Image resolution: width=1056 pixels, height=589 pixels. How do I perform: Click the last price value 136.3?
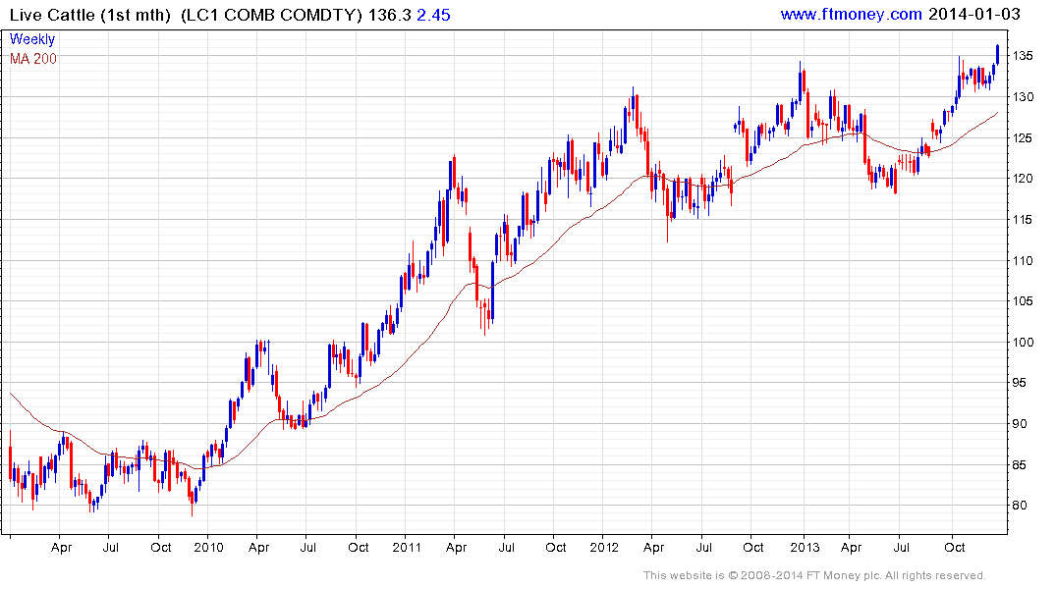(x=389, y=15)
